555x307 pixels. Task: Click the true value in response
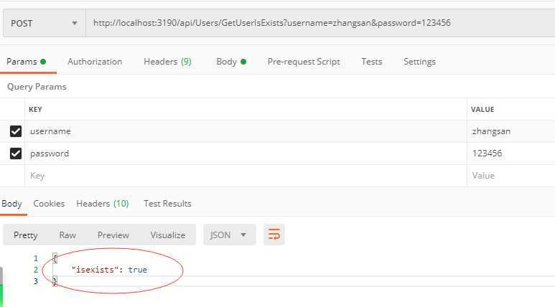click(138, 270)
